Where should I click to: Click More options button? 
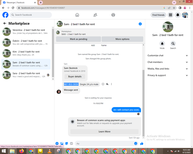pyautogui.click(x=122, y=39)
